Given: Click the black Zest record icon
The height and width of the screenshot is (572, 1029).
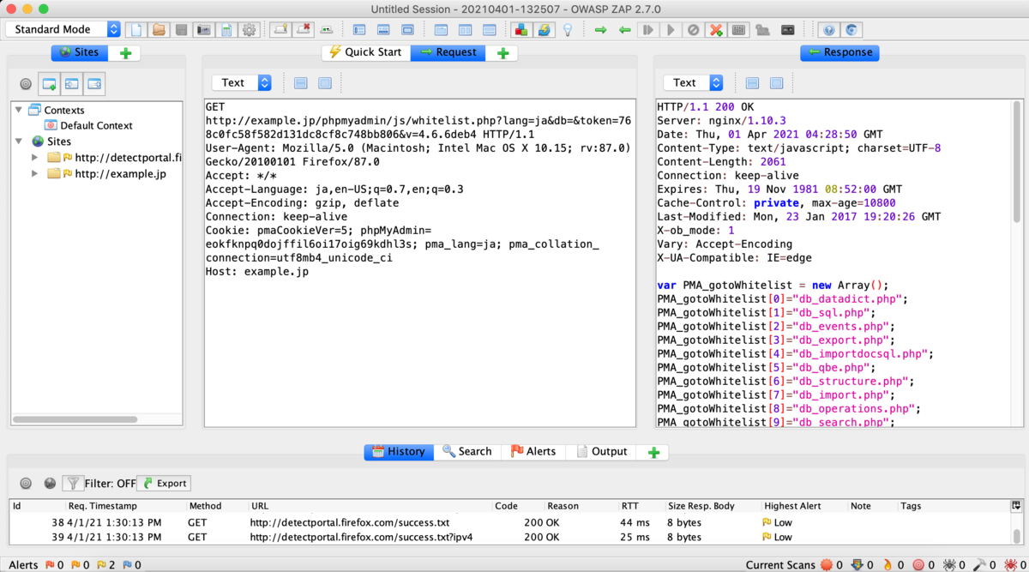Looking at the screenshot, I should pos(787,30).
